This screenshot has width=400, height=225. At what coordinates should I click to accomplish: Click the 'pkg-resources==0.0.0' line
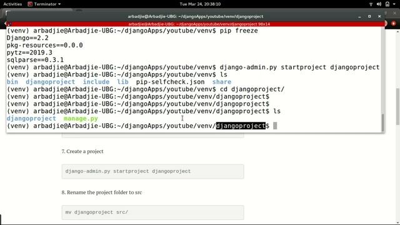pyautogui.click(x=44, y=46)
